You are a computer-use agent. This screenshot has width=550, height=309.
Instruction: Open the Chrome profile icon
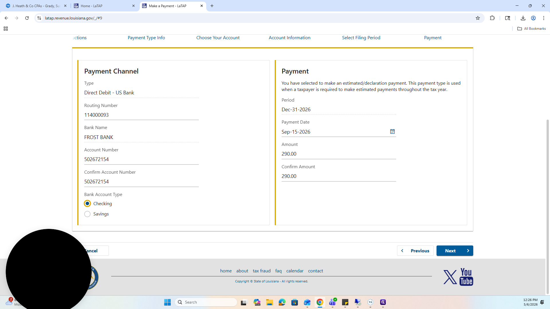[x=533, y=18]
